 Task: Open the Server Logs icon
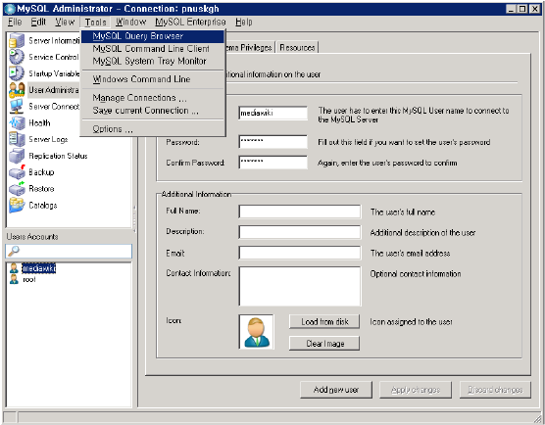click(17, 139)
